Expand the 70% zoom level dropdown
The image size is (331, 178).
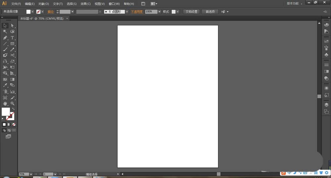click(x=31, y=174)
